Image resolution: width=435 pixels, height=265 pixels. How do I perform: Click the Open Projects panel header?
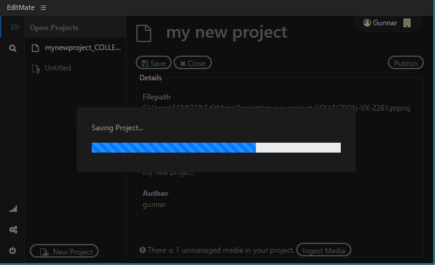click(54, 28)
